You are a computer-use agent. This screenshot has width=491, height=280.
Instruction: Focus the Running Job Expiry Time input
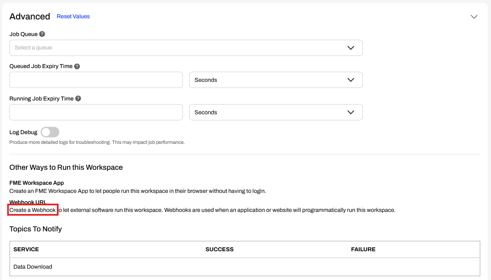pyautogui.click(x=96, y=112)
